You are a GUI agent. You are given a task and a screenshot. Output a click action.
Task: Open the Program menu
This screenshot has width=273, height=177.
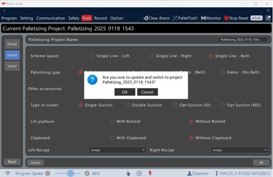(x=9, y=18)
